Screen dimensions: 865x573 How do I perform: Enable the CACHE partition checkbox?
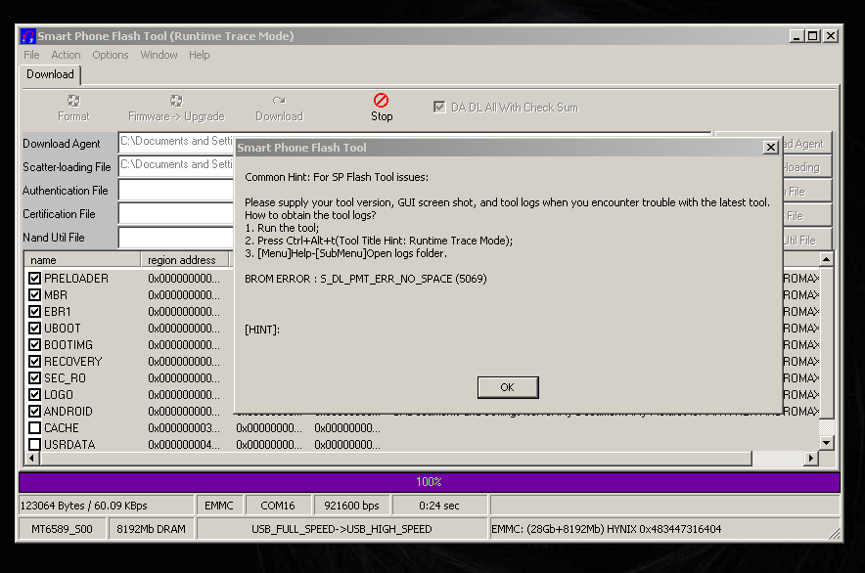(x=35, y=428)
